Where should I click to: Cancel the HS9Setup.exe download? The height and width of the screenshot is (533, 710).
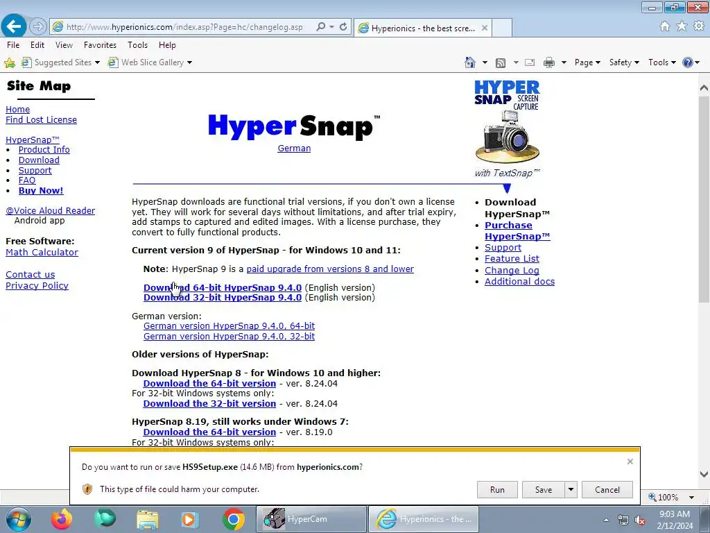(x=607, y=489)
